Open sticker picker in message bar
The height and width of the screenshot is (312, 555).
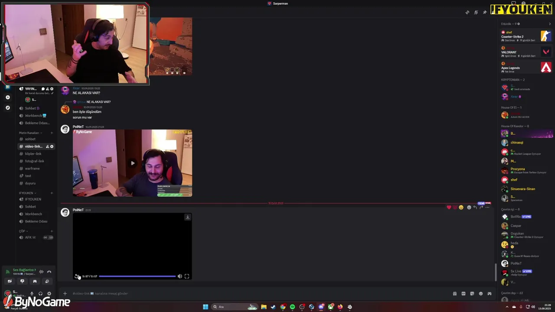[x=472, y=293]
